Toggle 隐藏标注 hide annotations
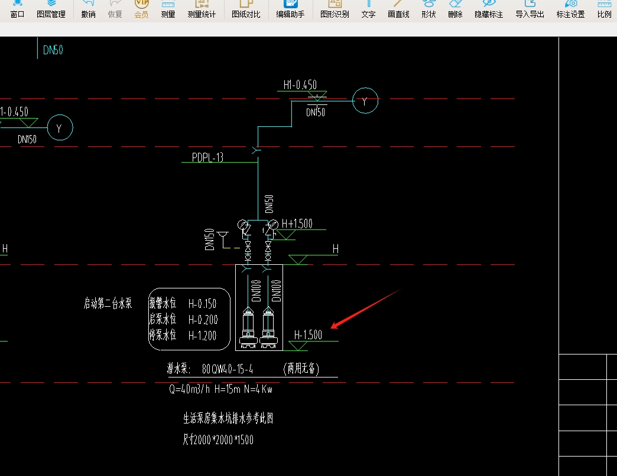 point(489,10)
